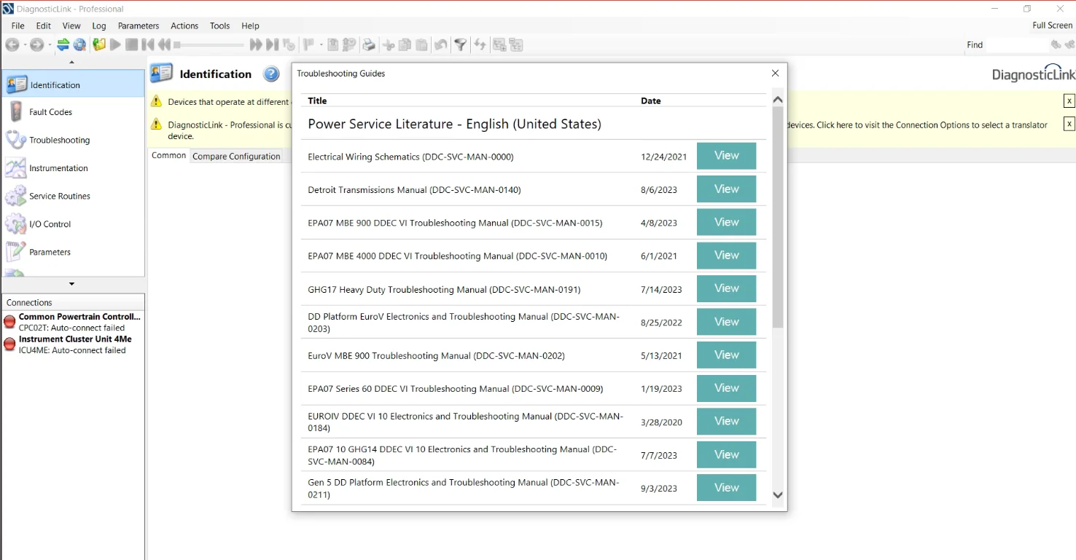Viewport: 1076px width, 560px height.
Task: Switch to the Compare Configuration tab
Action: pos(236,156)
